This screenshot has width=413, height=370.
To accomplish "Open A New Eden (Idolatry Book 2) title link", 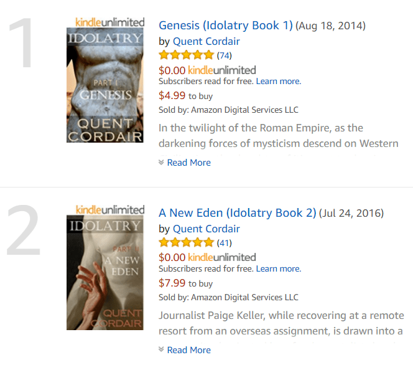I will (x=237, y=212).
